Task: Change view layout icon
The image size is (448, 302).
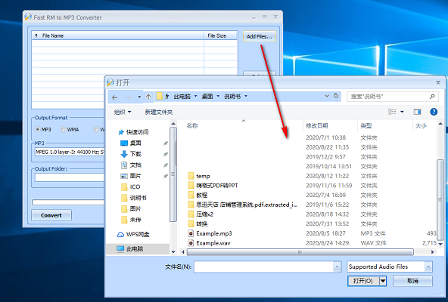Action: [392, 112]
